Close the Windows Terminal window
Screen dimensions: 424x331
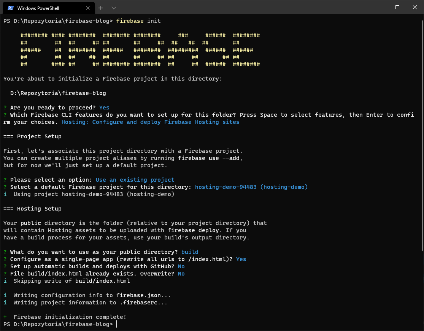coord(415,7)
